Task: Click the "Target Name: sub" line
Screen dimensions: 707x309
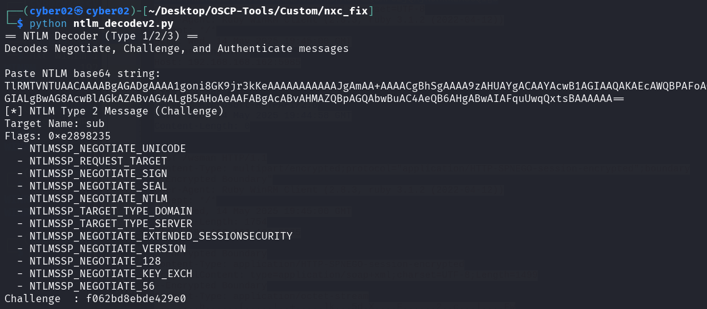Action: click(x=54, y=123)
